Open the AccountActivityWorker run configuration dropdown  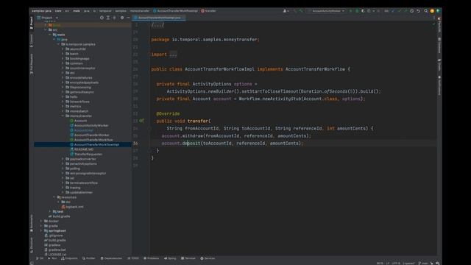pos(327,11)
